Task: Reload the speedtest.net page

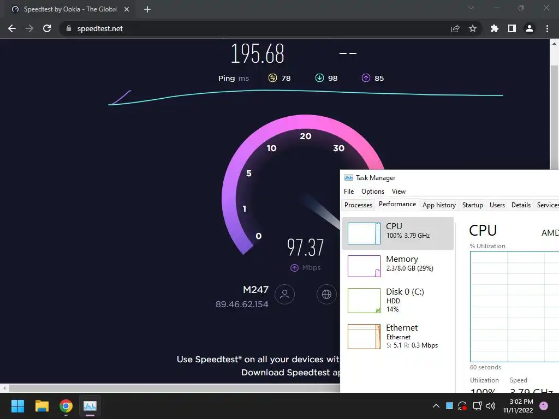Action: tap(47, 28)
